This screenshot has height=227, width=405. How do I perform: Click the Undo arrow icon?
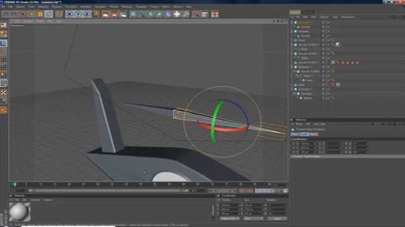6,14
